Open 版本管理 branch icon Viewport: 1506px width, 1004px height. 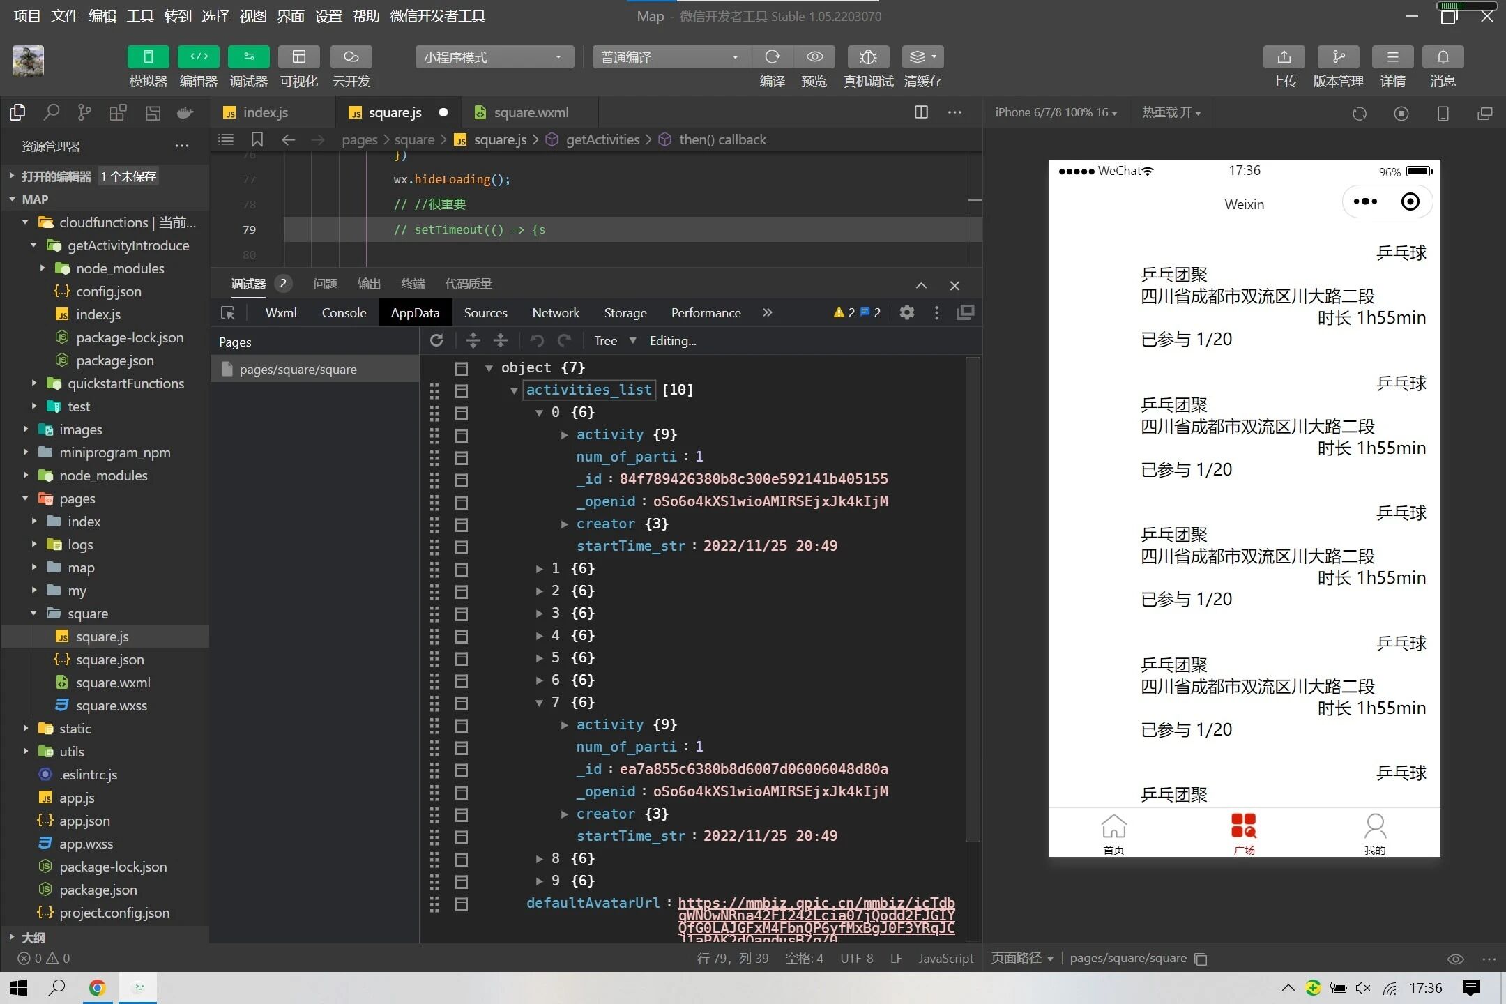1338,57
